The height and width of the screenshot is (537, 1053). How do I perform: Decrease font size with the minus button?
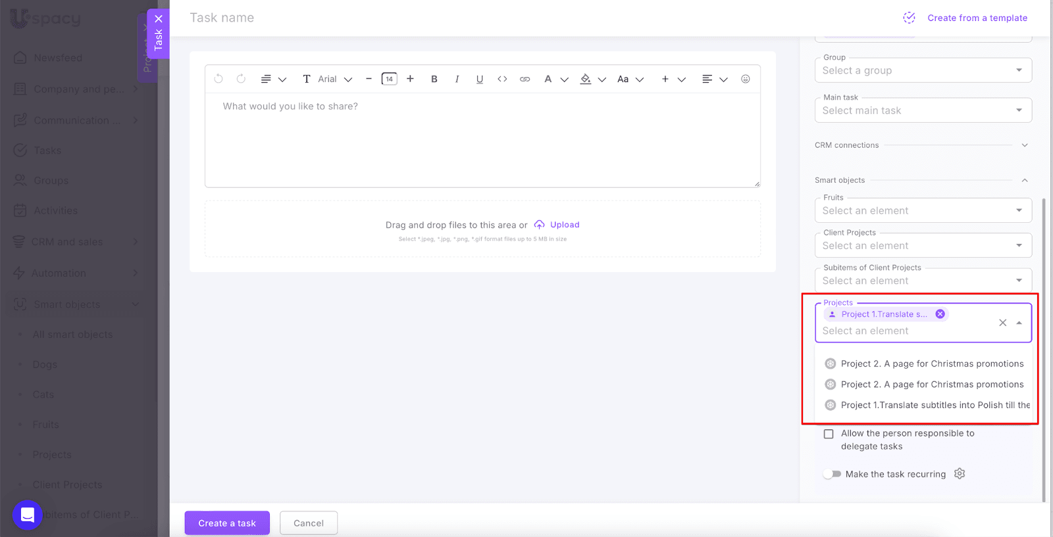click(369, 79)
